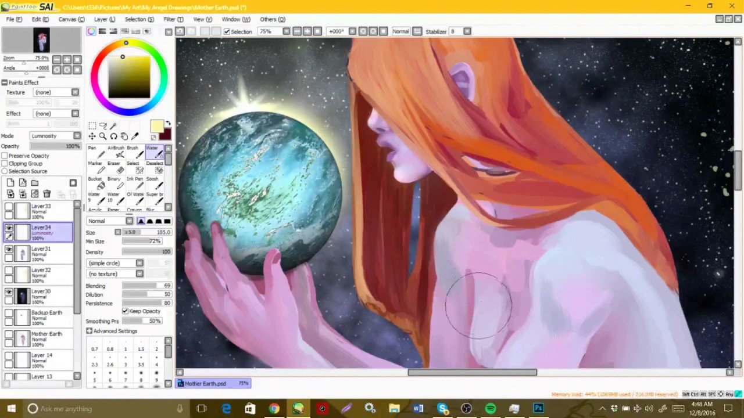Screen dimensions: 744x418
Task: Select the hand pan tool
Action: pyautogui.click(x=124, y=136)
